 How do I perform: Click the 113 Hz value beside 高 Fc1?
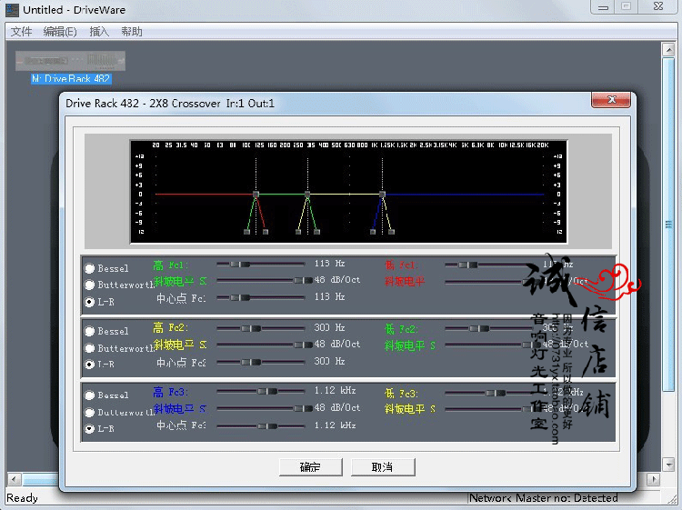coord(329,264)
